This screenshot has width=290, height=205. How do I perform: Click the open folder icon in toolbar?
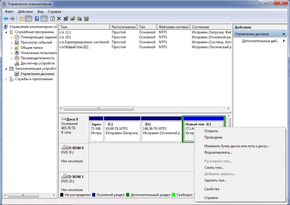pos(73,19)
